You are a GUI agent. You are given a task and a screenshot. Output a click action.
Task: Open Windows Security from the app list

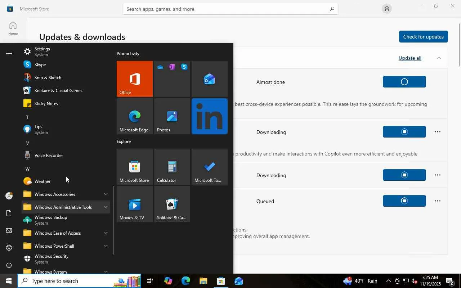coord(66,259)
